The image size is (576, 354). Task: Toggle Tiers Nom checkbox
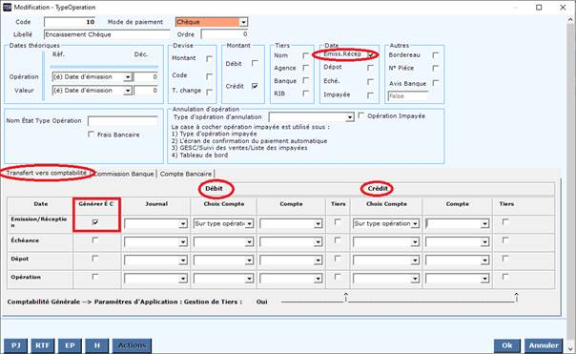(x=305, y=55)
